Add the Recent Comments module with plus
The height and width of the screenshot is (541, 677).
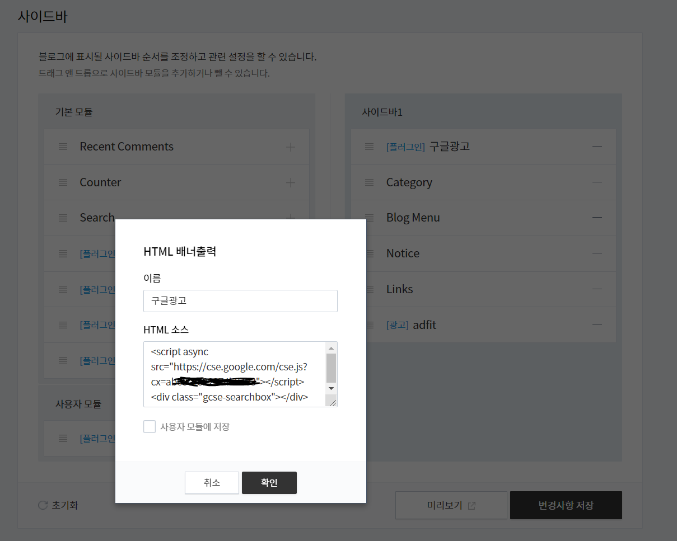[x=290, y=147]
